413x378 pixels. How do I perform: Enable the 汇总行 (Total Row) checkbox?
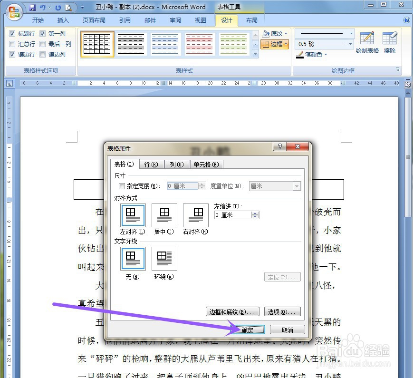click(x=12, y=44)
